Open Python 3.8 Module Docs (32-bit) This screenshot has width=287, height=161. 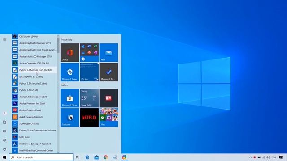pos(35,70)
